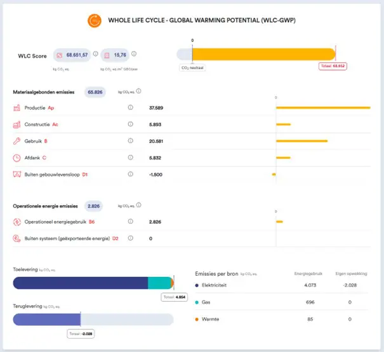
Task: Click the Buiten gebouwlevensloop D1 icon
Action: point(17,174)
